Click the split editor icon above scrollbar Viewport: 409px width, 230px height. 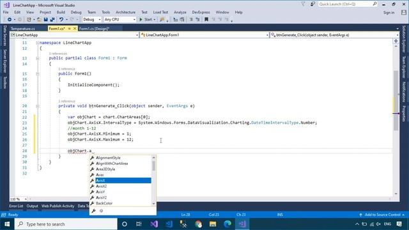point(396,41)
